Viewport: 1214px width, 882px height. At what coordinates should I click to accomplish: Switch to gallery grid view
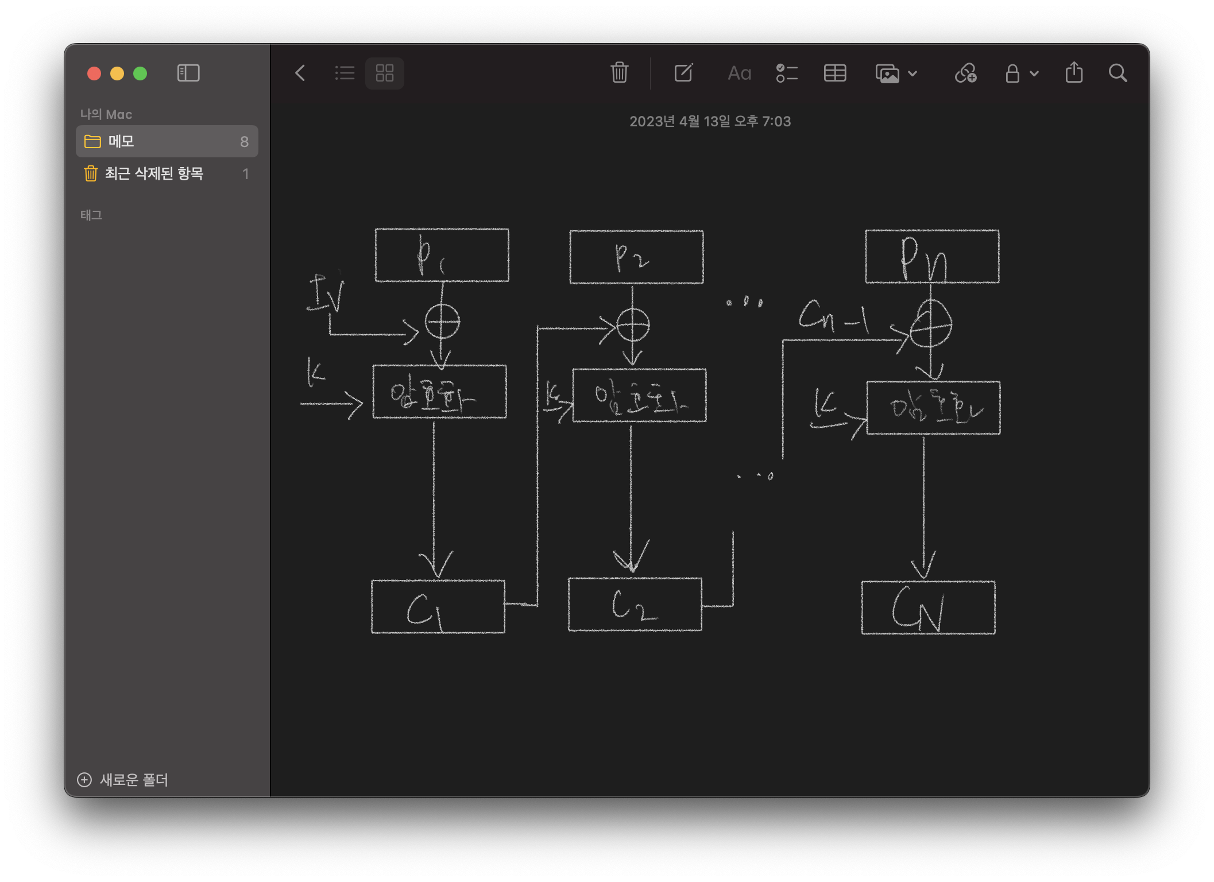click(x=384, y=73)
